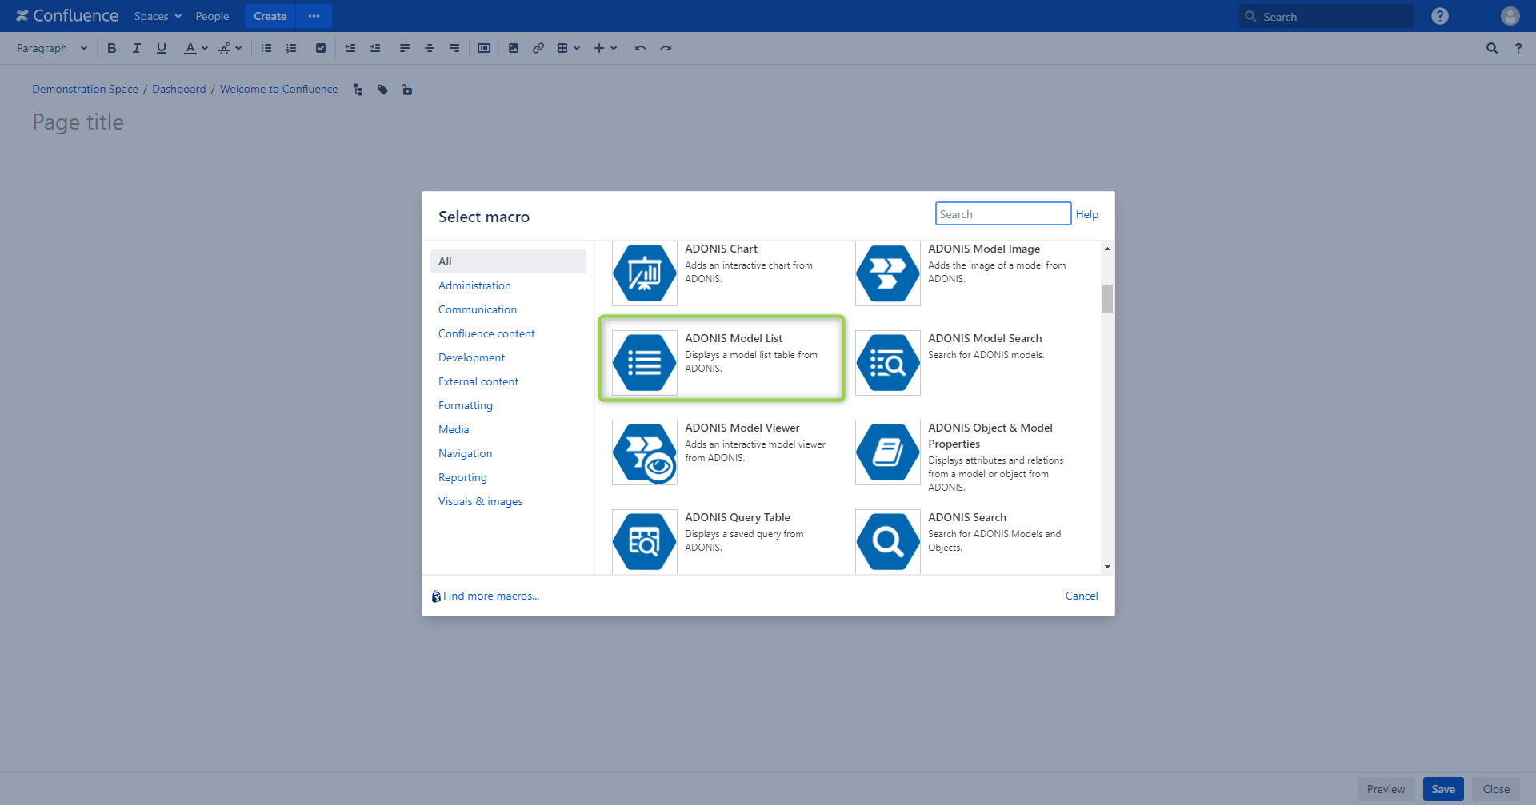
Task: Insert a link
Action: 538,48
